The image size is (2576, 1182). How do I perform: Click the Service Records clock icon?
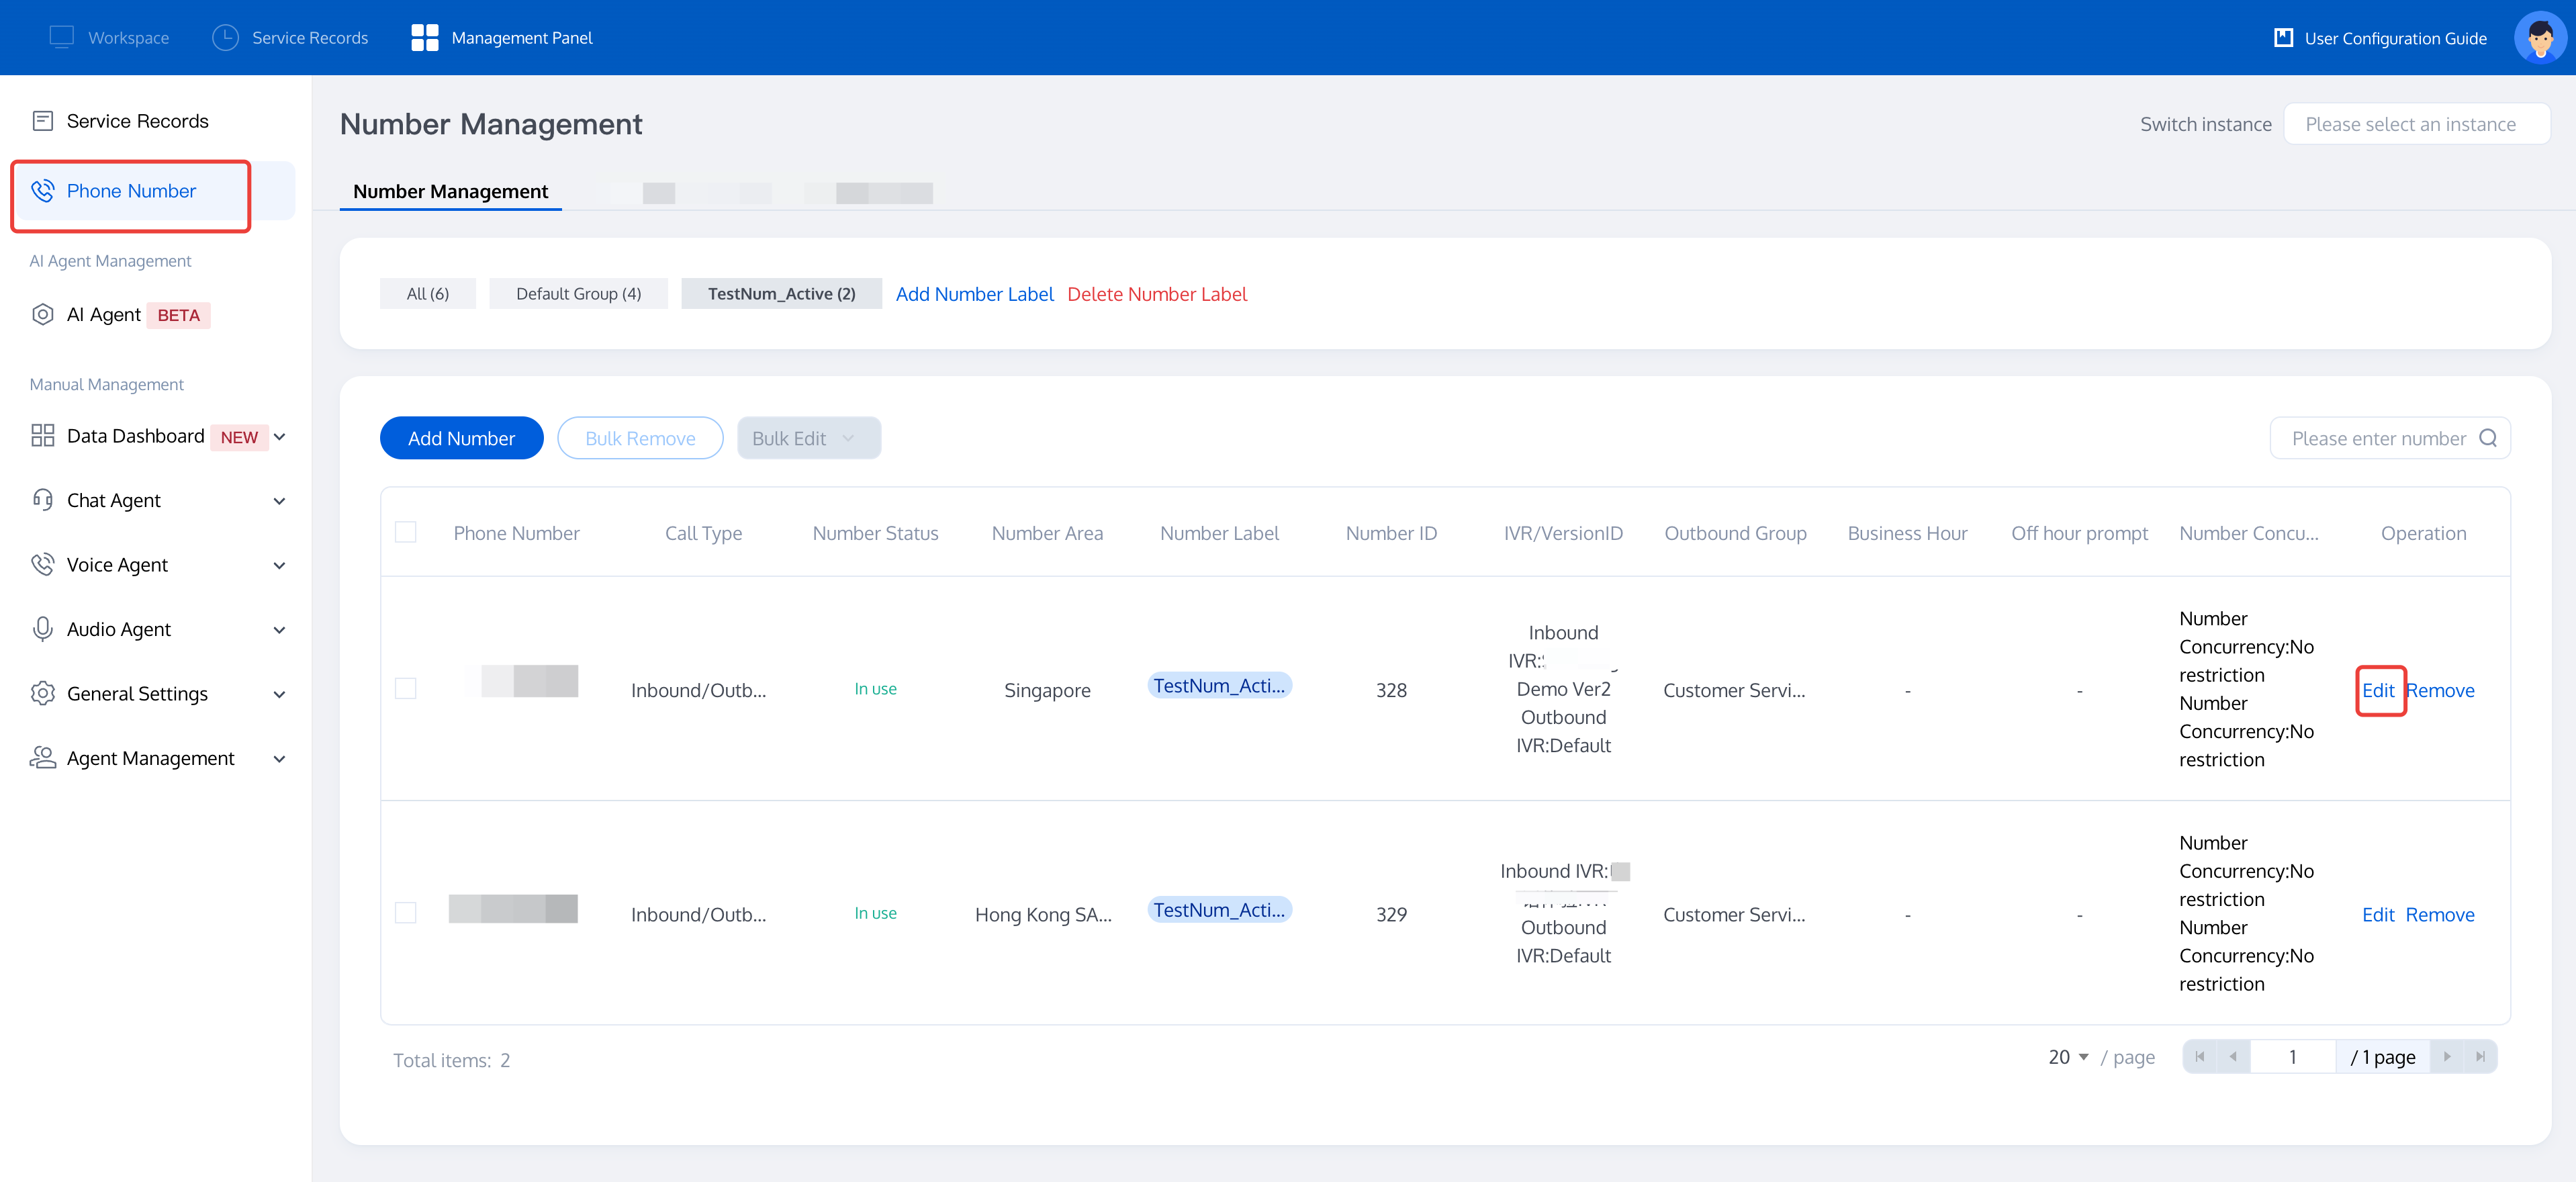(225, 37)
